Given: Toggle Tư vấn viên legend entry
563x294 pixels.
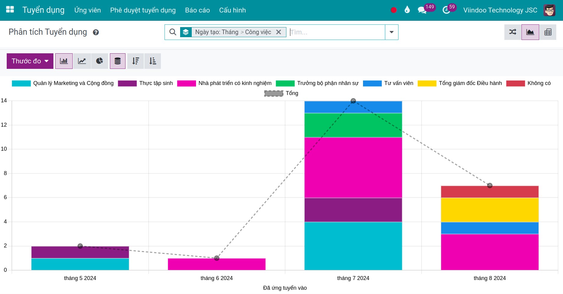Looking at the screenshot, I should [388, 83].
